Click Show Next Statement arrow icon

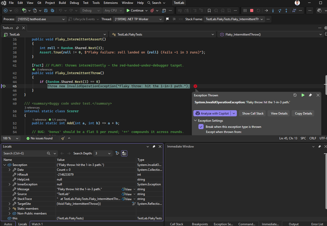coord(266,10)
